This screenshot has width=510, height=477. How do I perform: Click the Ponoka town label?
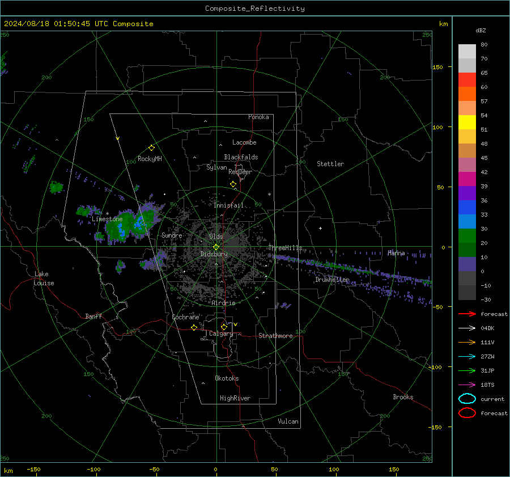[x=258, y=117]
